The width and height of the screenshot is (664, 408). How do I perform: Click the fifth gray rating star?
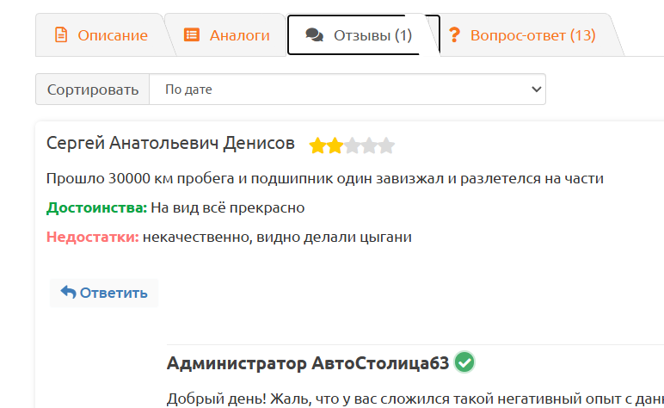click(x=386, y=145)
